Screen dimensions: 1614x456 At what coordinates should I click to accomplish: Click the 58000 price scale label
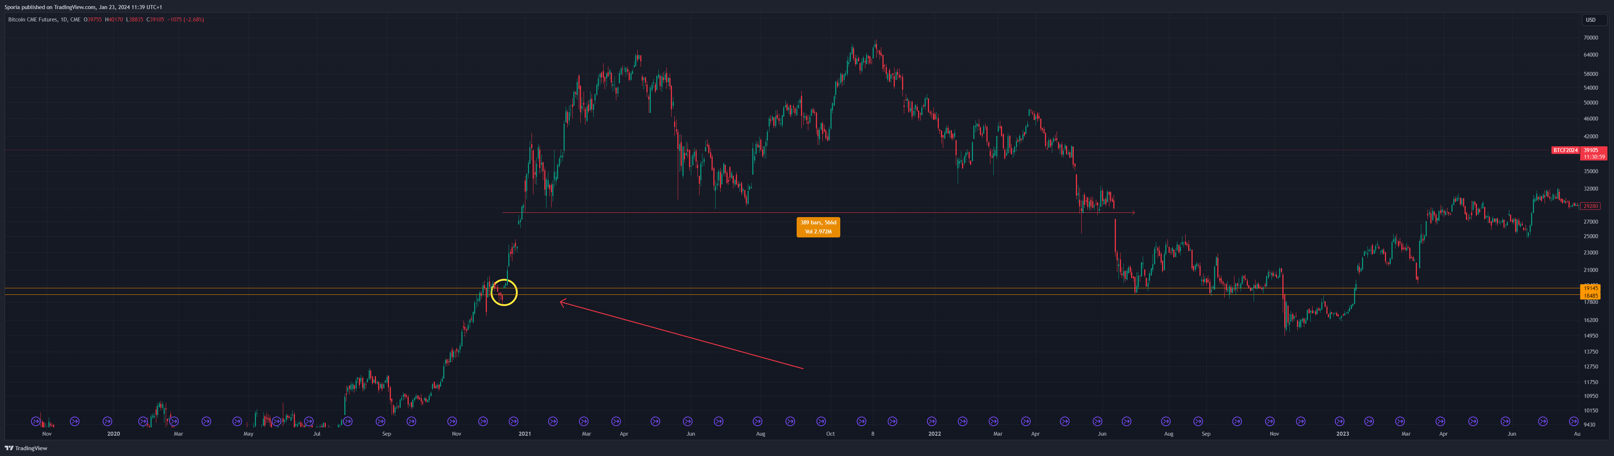(1590, 74)
